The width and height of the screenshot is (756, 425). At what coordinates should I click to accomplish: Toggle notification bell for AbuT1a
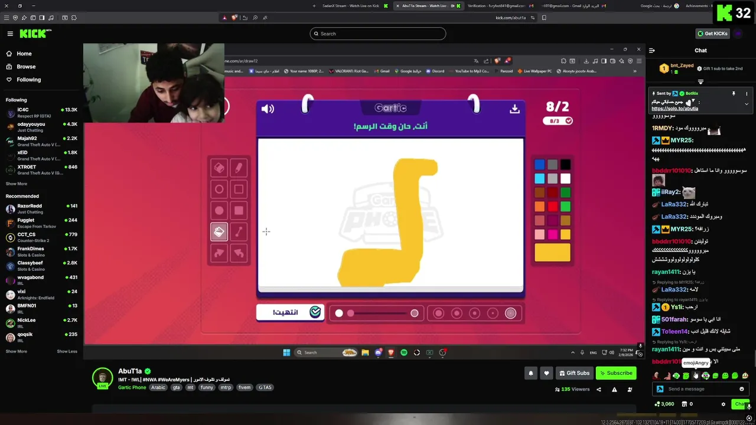[530, 373]
